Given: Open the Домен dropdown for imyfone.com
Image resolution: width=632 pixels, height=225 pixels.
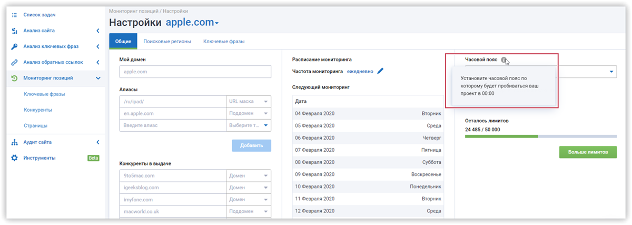Looking at the screenshot, I should pyautogui.click(x=249, y=200).
